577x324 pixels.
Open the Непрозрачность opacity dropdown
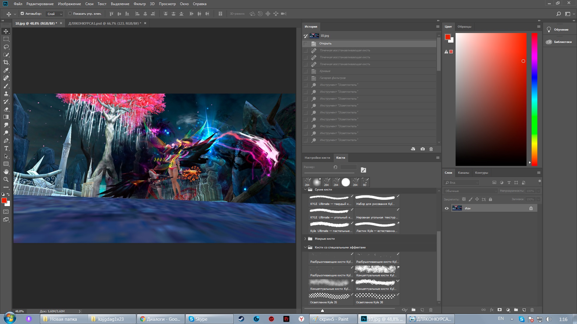pos(538,191)
